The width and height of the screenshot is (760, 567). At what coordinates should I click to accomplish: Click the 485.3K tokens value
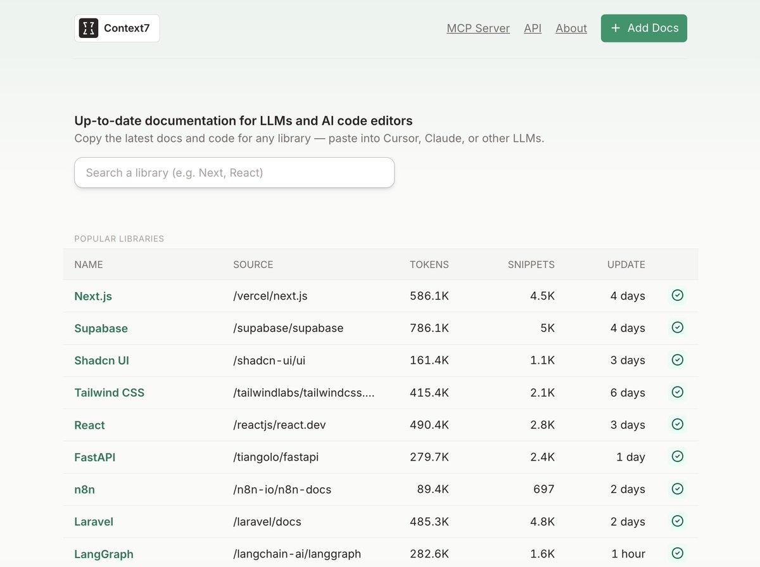click(429, 522)
